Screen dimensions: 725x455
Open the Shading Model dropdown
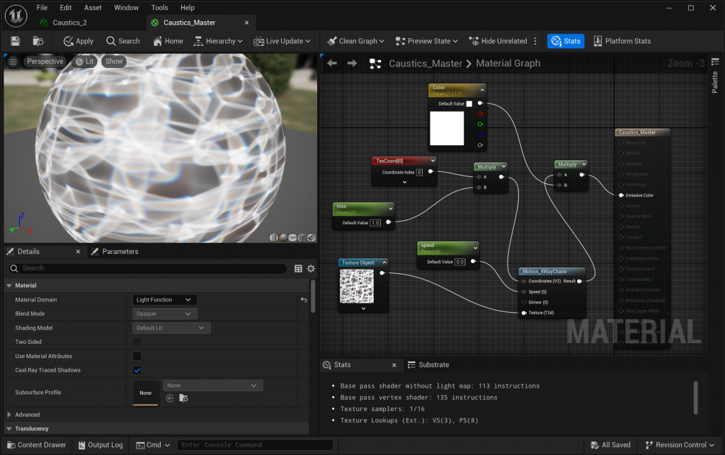click(x=171, y=328)
